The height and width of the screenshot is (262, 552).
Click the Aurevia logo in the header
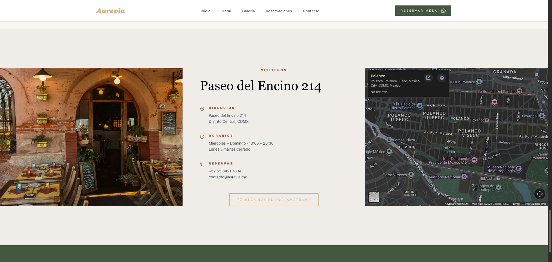tap(110, 11)
